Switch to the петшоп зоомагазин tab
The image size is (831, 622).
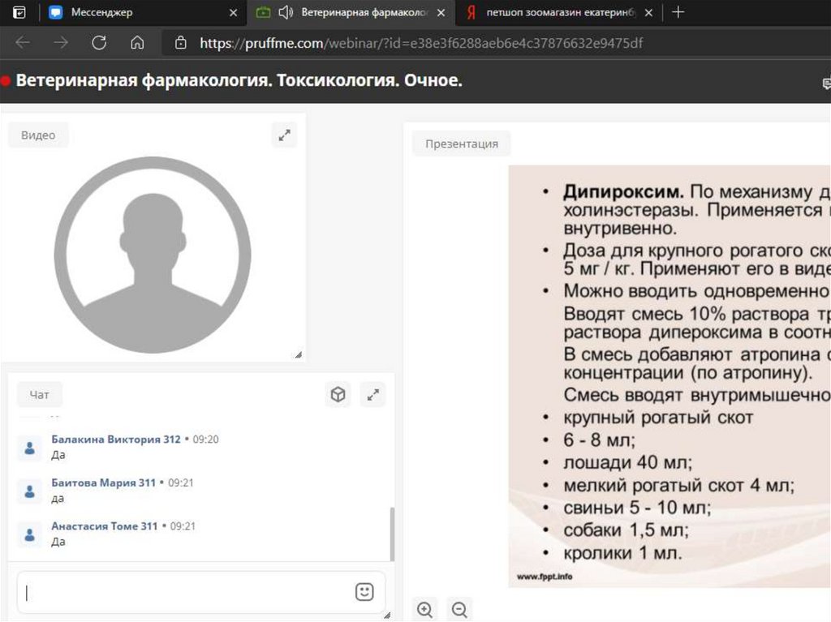(560, 12)
